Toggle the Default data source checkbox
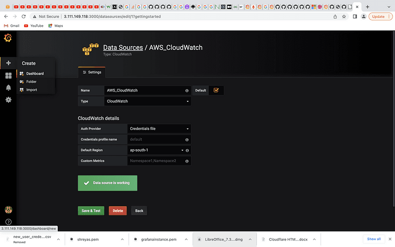 point(216,90)
